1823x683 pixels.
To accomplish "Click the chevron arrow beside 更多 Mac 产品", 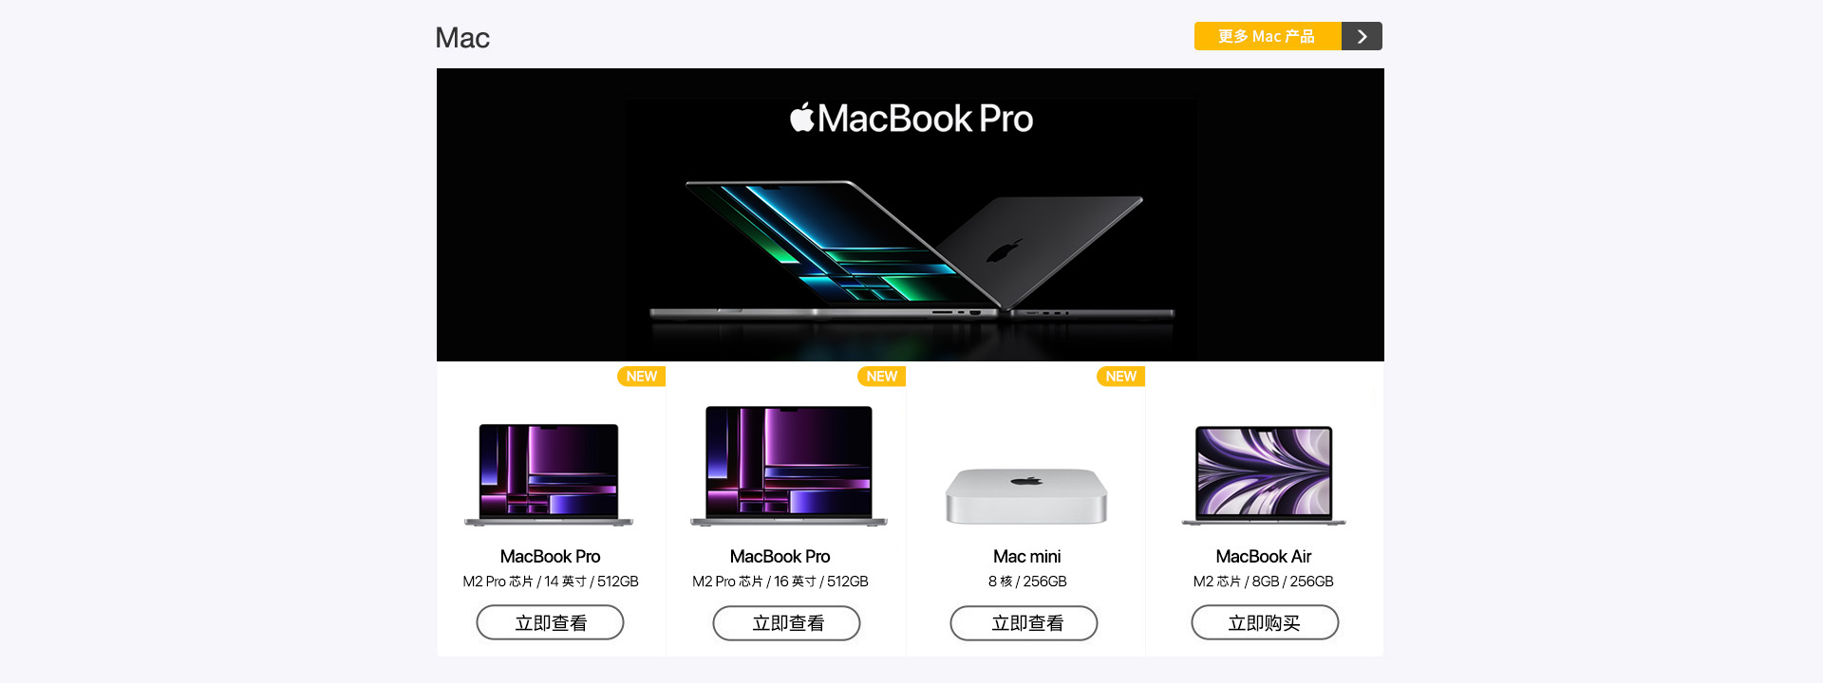I will [x=1362, y=36].
